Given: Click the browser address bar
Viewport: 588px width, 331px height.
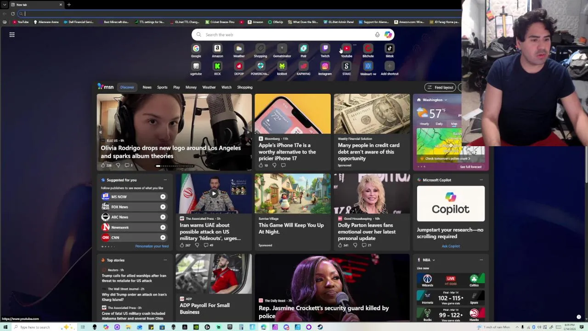Looking at the screenshot, I should click(x=239, y=14).
